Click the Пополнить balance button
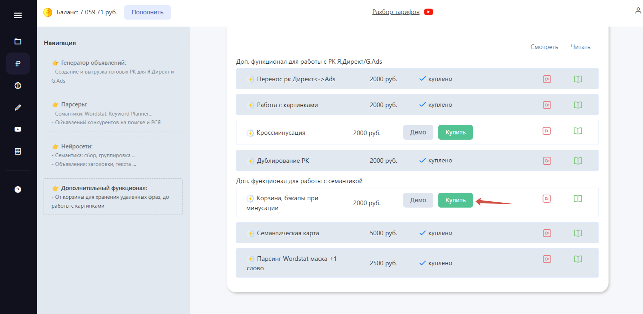Viewport: 643px width, 314px height. pos(148,12)
